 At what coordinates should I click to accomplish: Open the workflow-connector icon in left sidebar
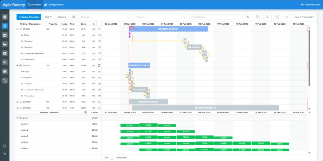5,80
